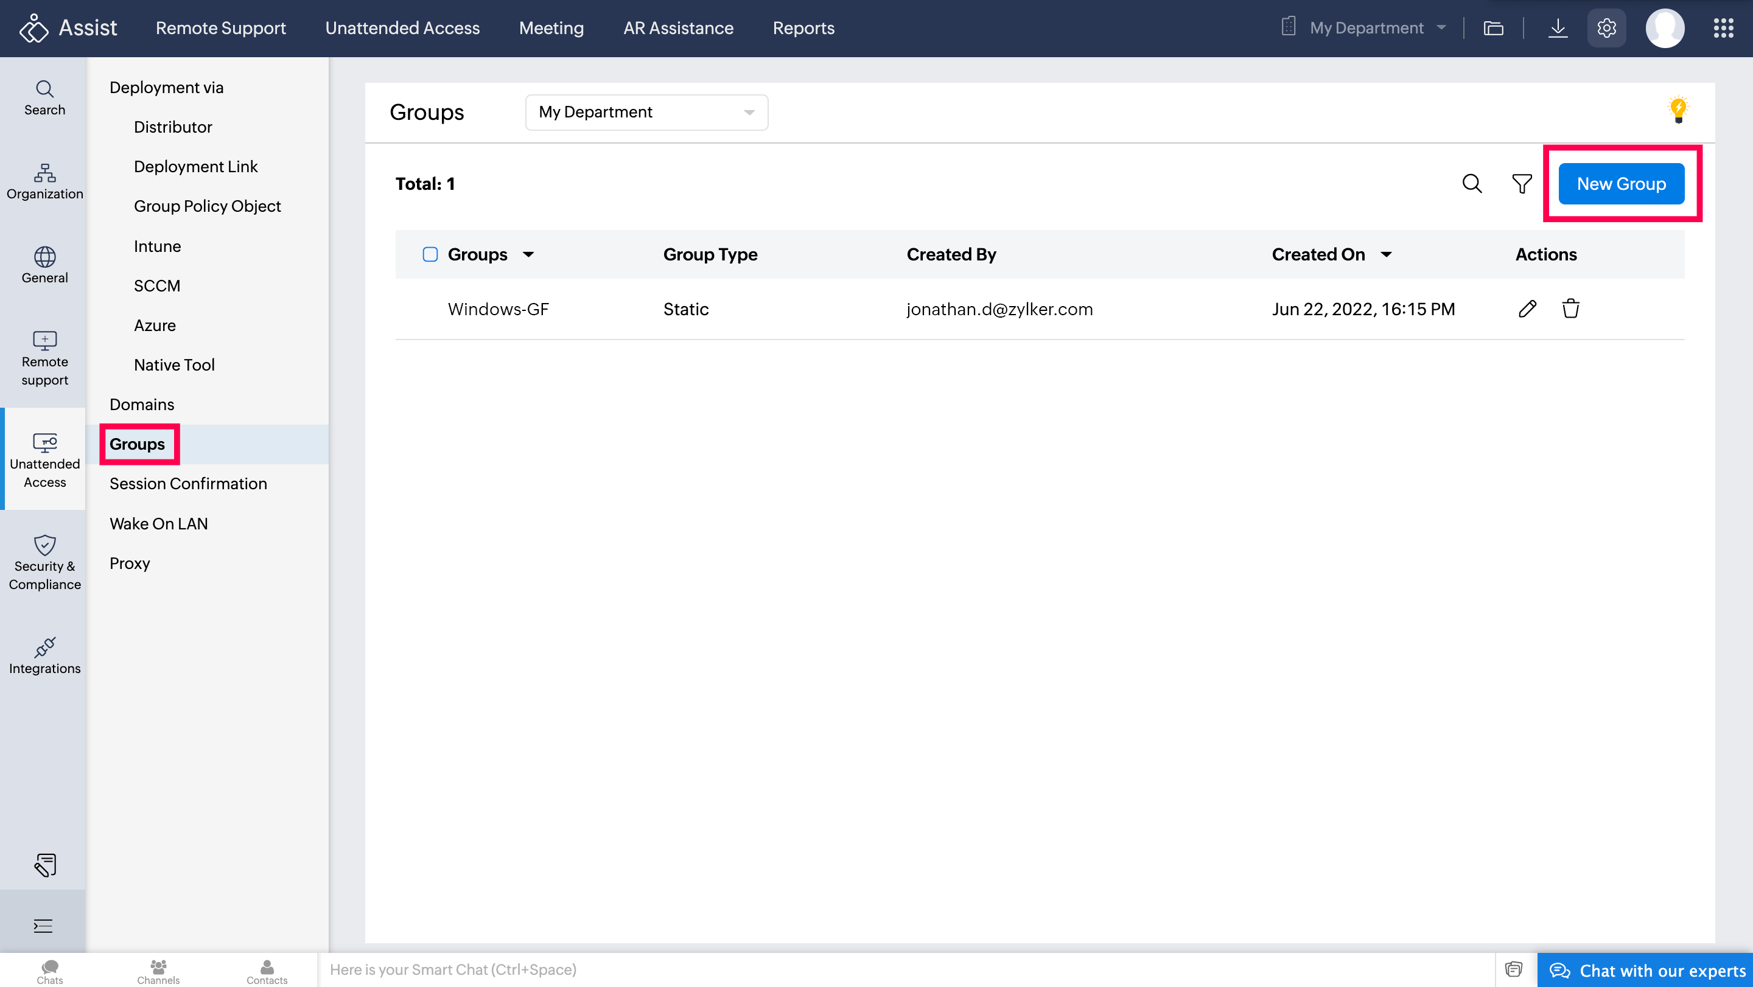Viewport: 1753px width, 987px height.
Task: Sort by Created On column arrow
Action: click(x=1385, y=254)
